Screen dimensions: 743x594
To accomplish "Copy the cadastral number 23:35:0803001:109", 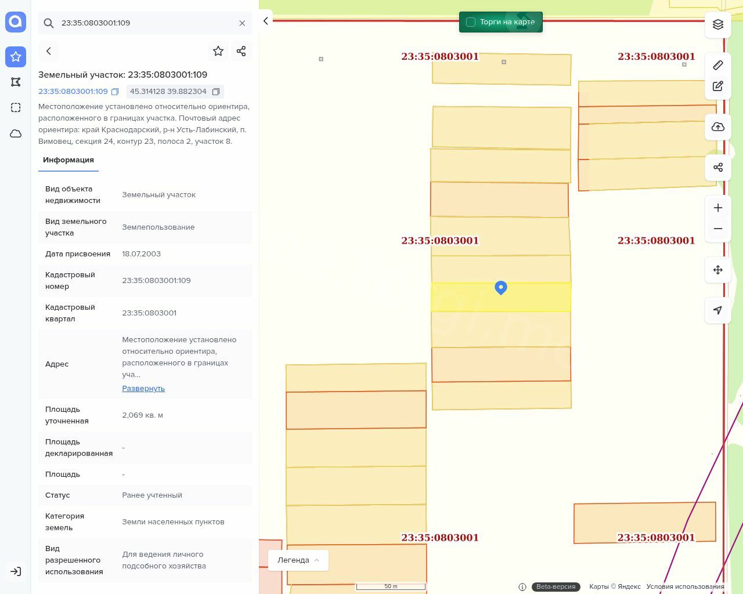I will (x=115, y=92).
